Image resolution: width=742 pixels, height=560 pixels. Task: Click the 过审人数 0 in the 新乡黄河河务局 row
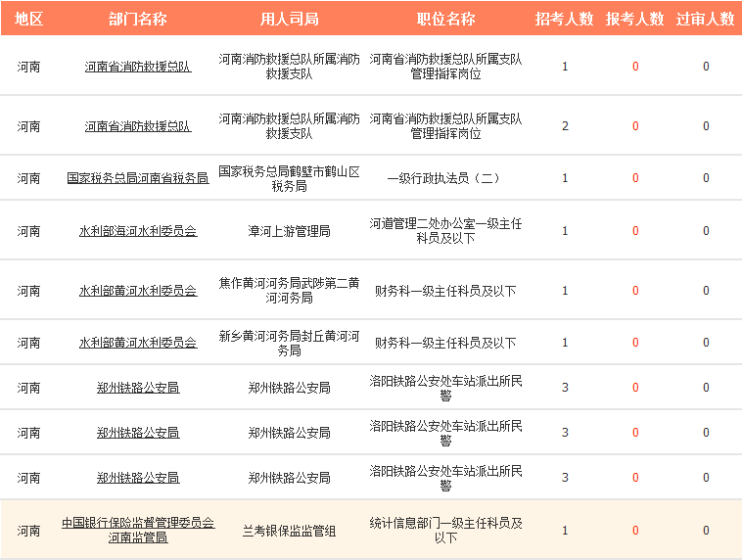(x=706, y=343)
